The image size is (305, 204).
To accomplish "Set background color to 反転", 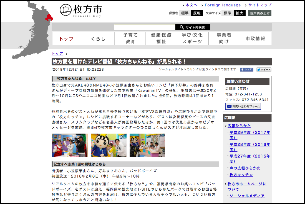I will click(x=197, y=13).
